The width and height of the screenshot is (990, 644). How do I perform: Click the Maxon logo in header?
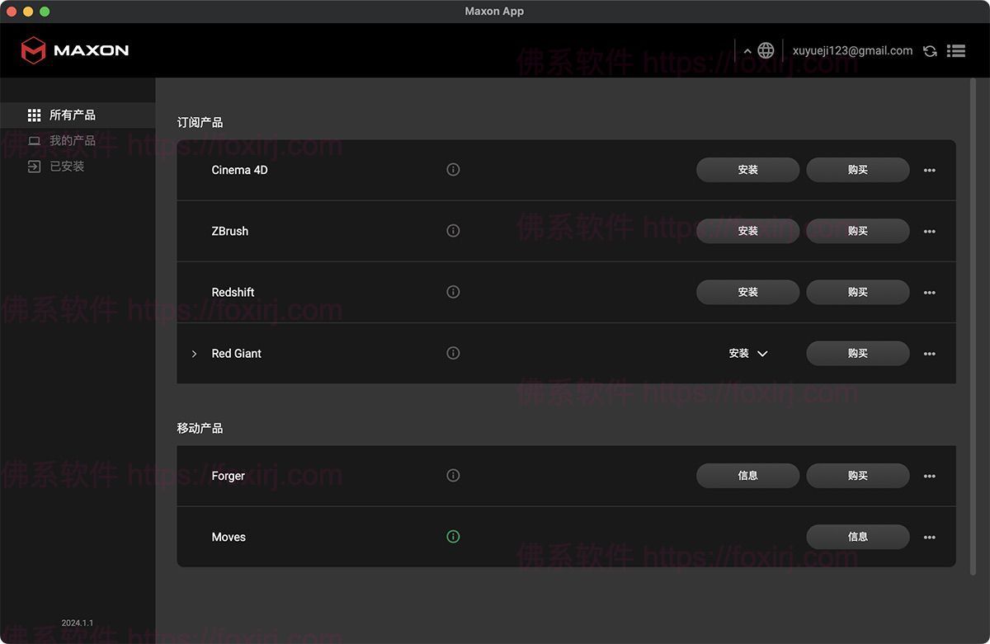click(75, 50)
